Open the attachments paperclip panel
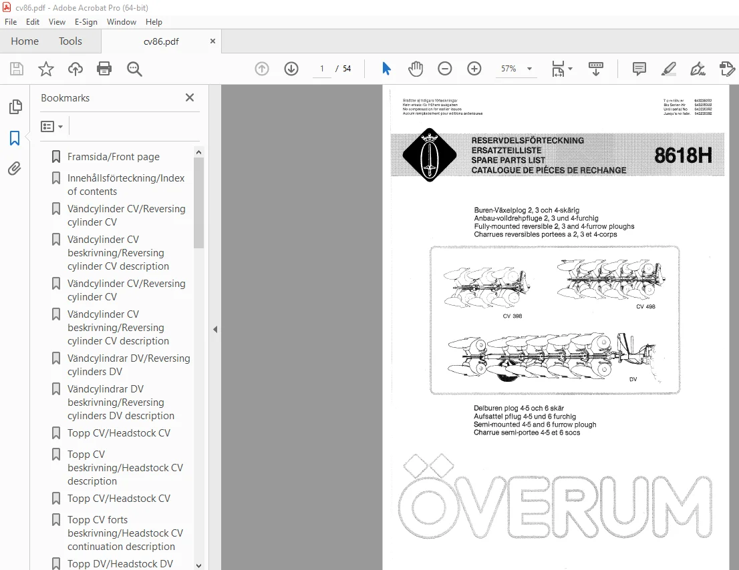This screenshot has width=739, height=570. coord(15,168)
